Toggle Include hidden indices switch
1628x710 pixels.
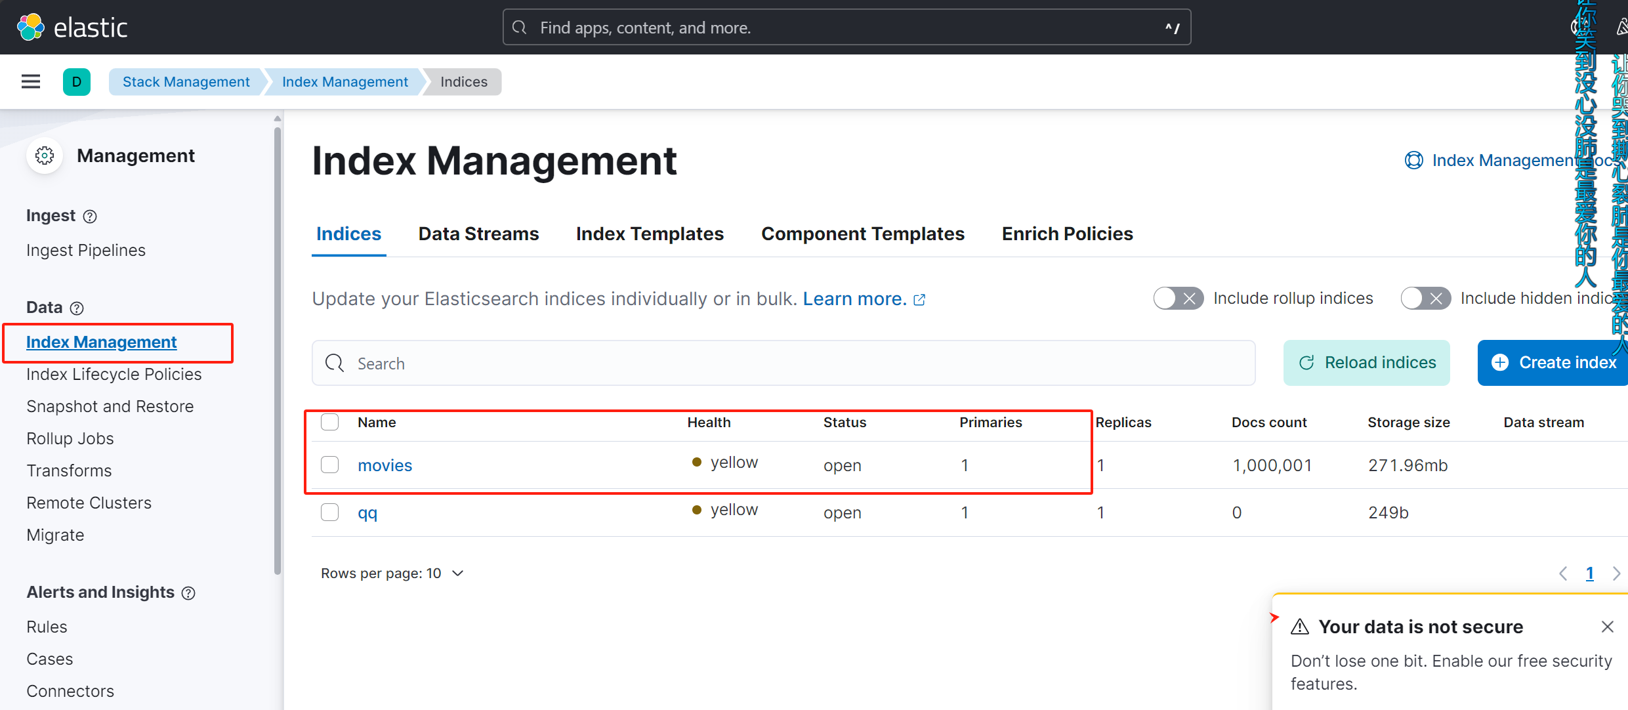1425,299
